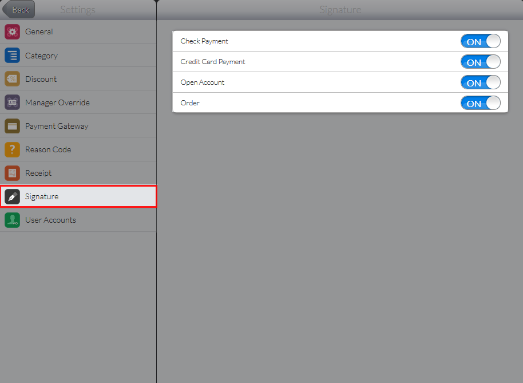Click the Manager Override badge icon
This screenshot has width=523, height=383.
[13, 102]
